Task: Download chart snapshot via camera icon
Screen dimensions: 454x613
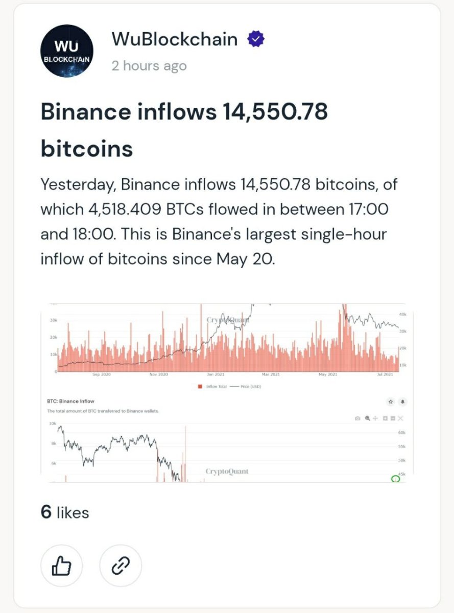Action: tap(357, 418)
